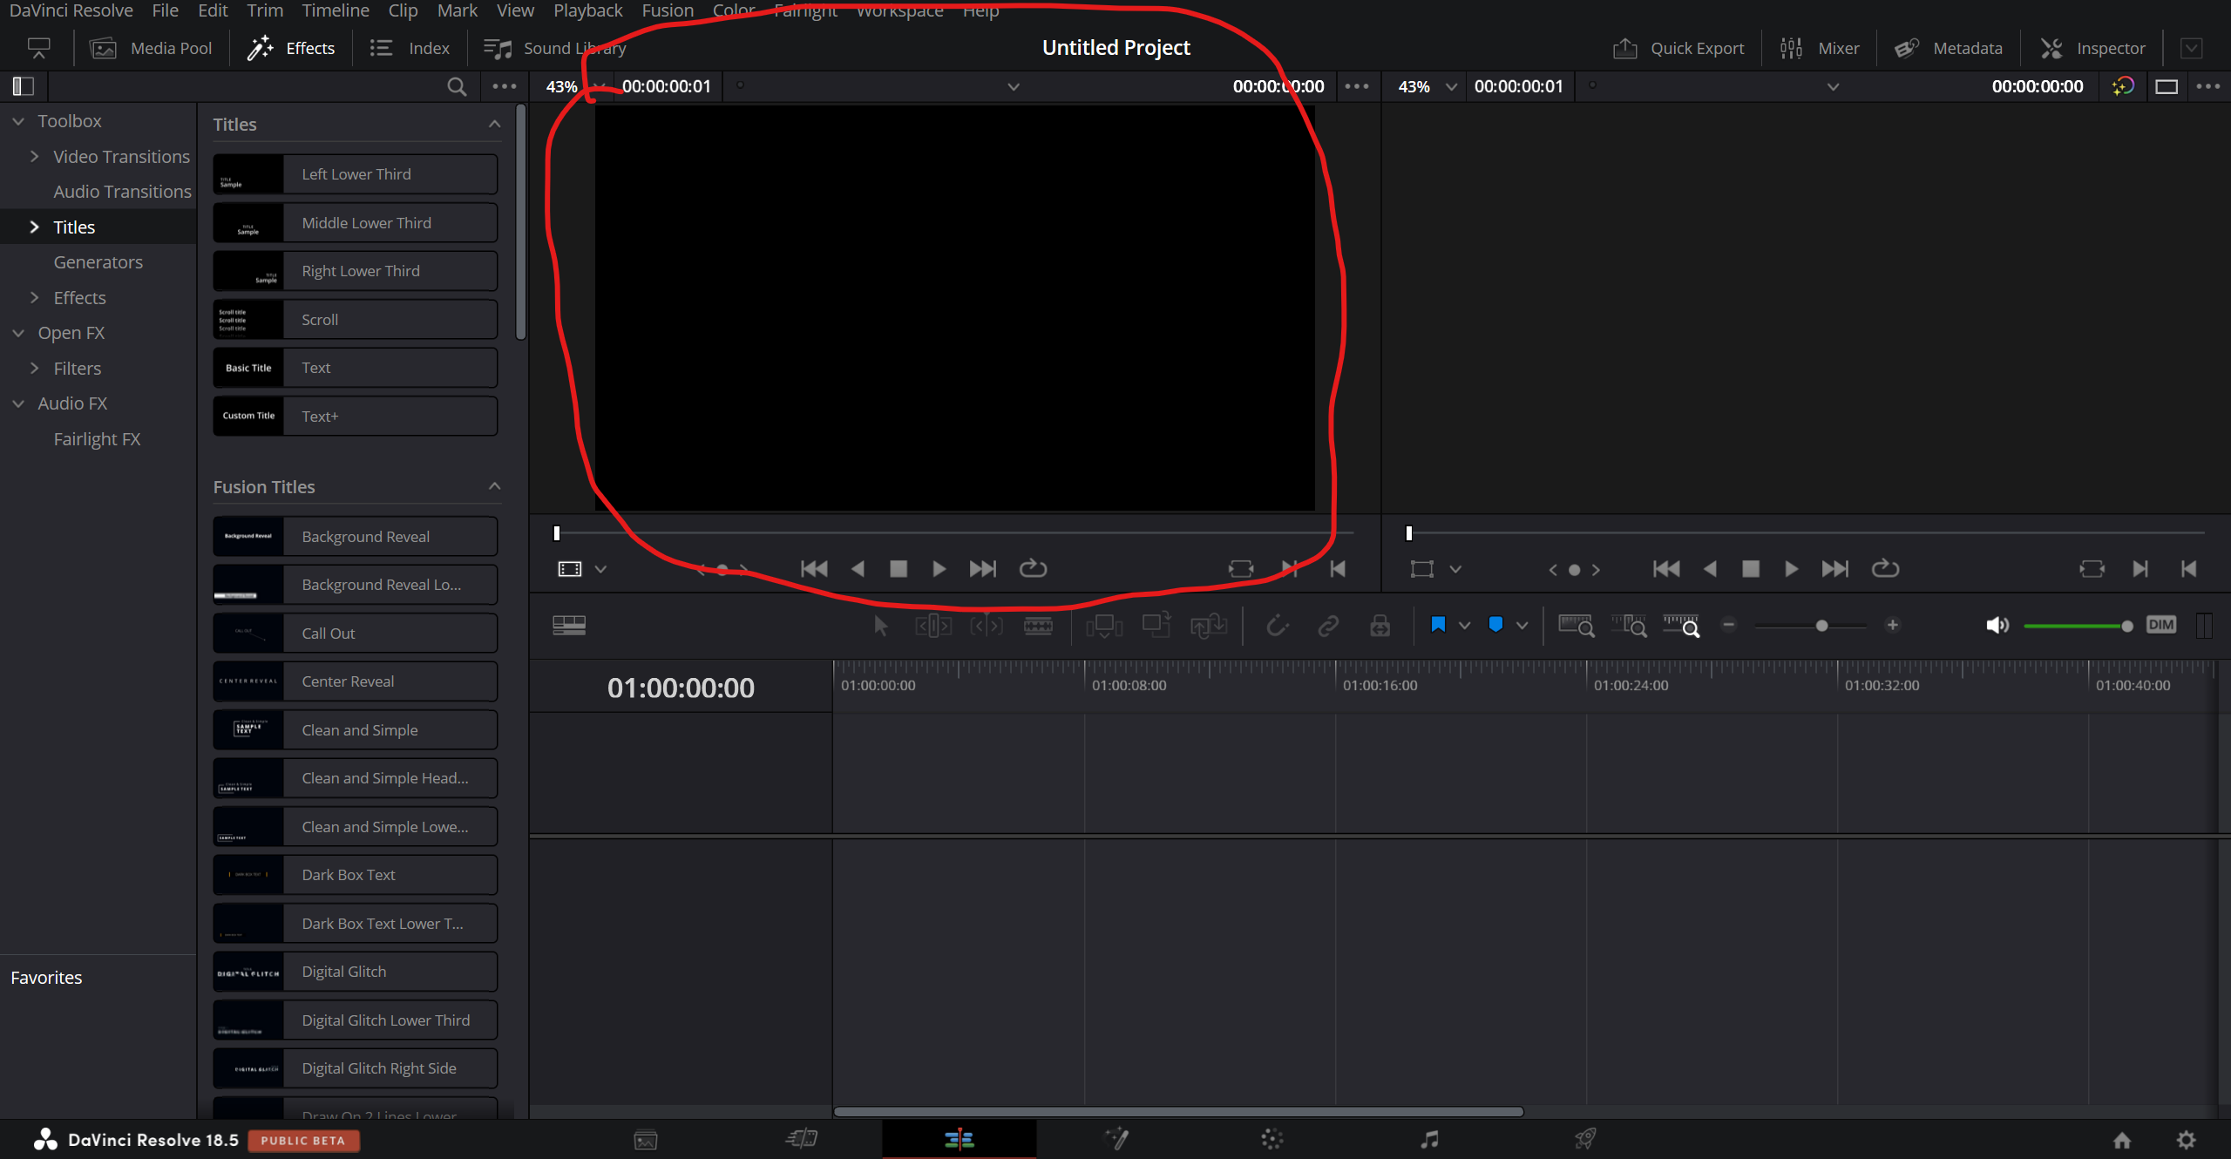The height and width of the screenshot is (1159, 2231).
Task: Click the Full Extent Zoom icon
Action: tap(1576, 625)
